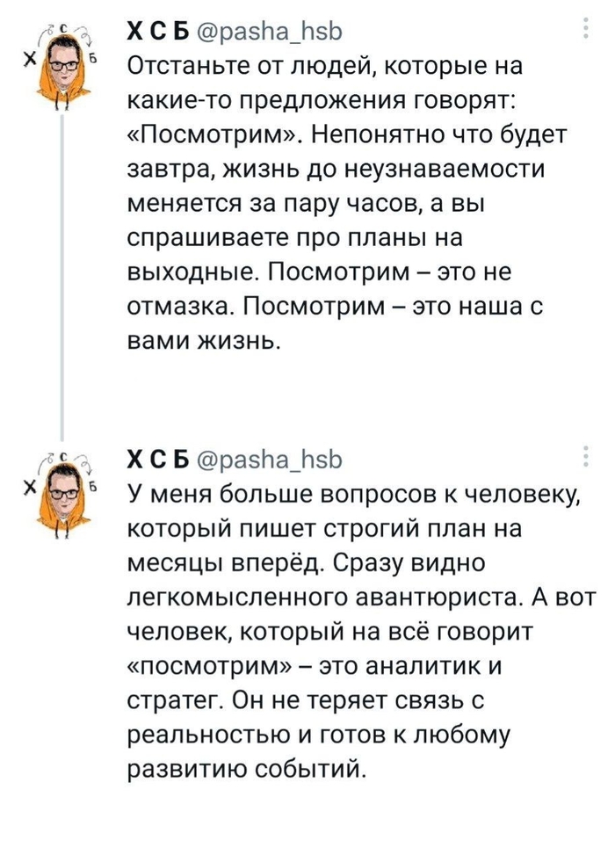Click the word «стратег» in second tweet

pyautogui.click(x=177, y=701)
